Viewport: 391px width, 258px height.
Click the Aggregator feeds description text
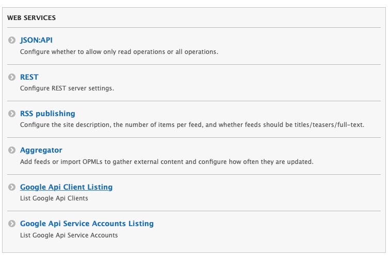(x=167, y=162)
